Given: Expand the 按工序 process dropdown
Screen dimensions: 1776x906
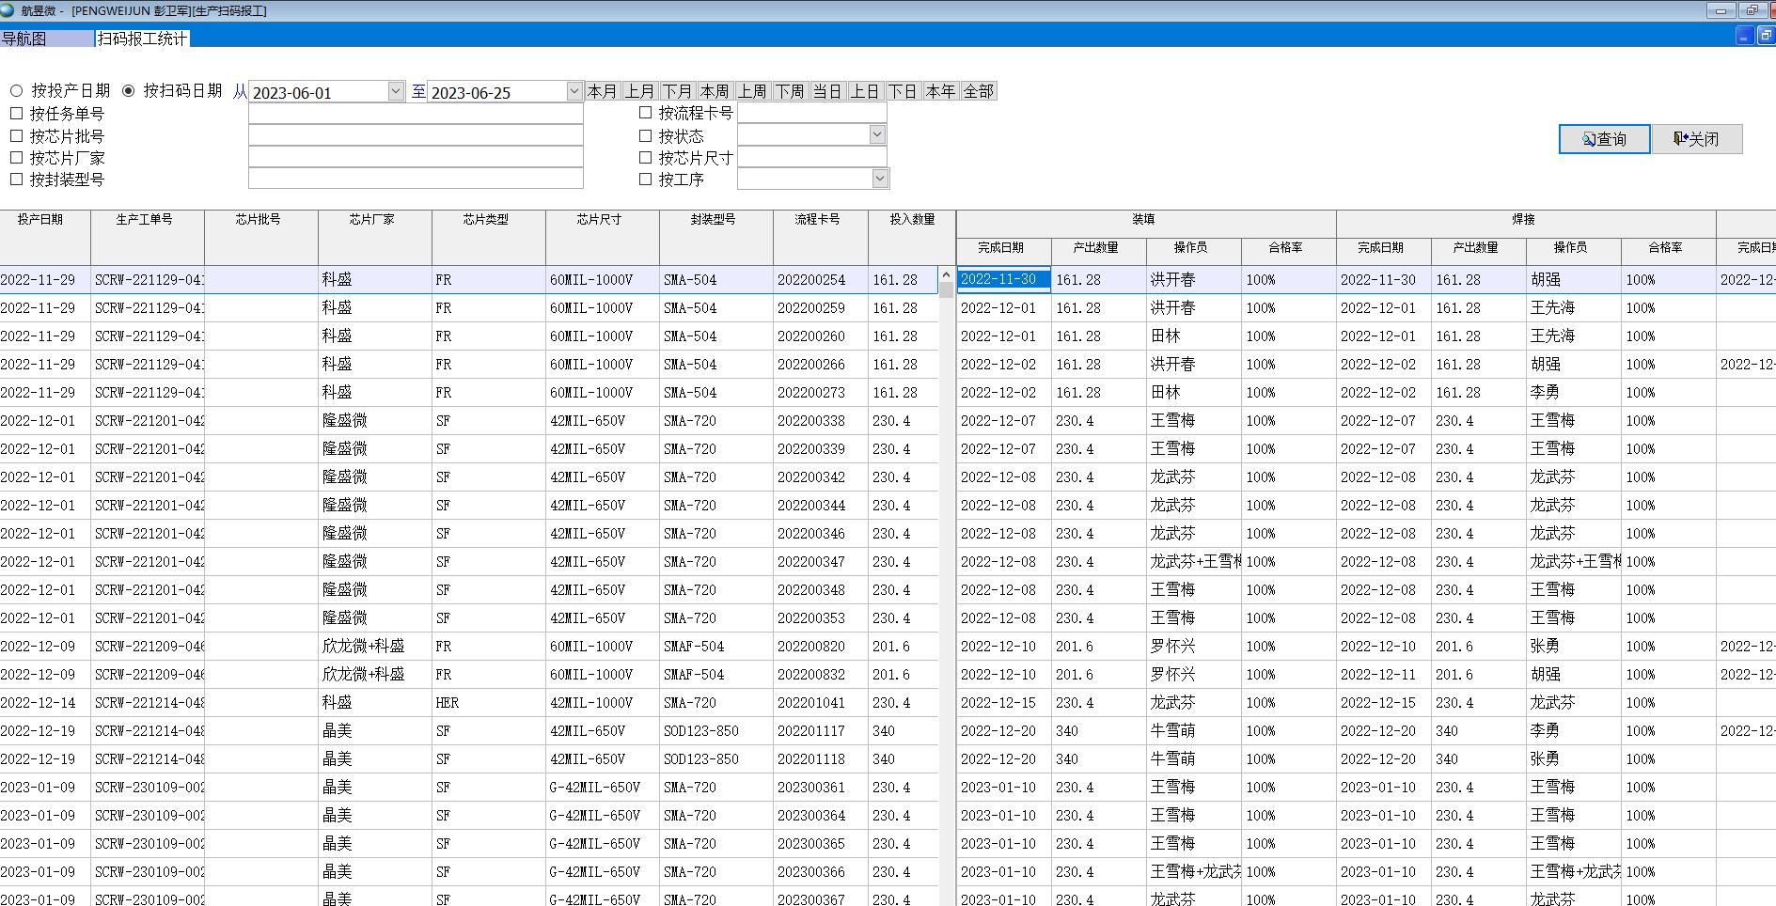Looking at the screenshot, I should pos(880,179).
